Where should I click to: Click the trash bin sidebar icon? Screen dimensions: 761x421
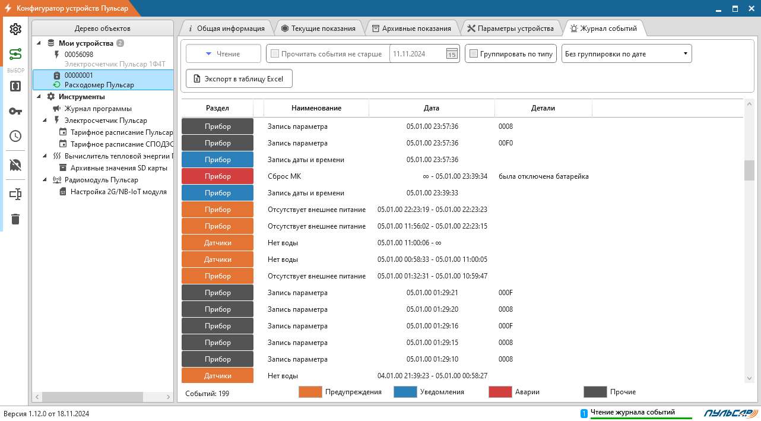pos(15,219)
